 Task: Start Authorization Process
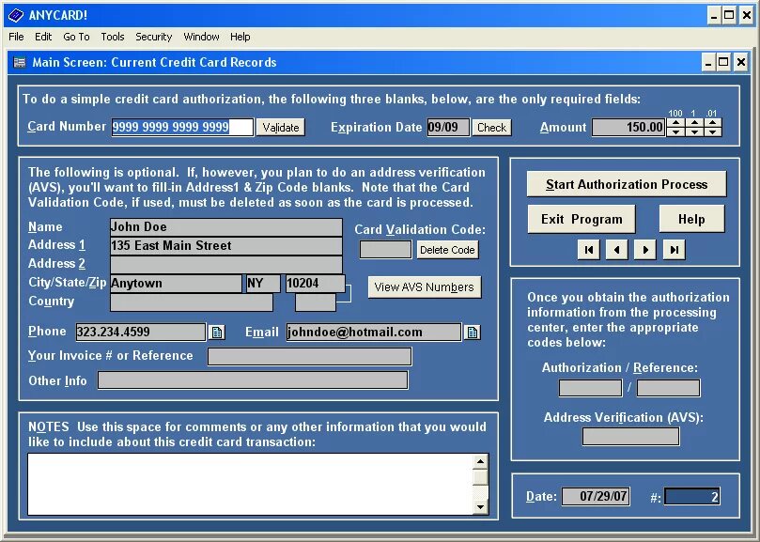(x=627, y=184)
